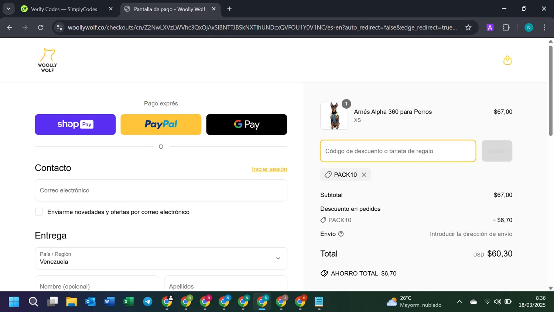Remove the PACK10 discount code

[x=364, y=174]
